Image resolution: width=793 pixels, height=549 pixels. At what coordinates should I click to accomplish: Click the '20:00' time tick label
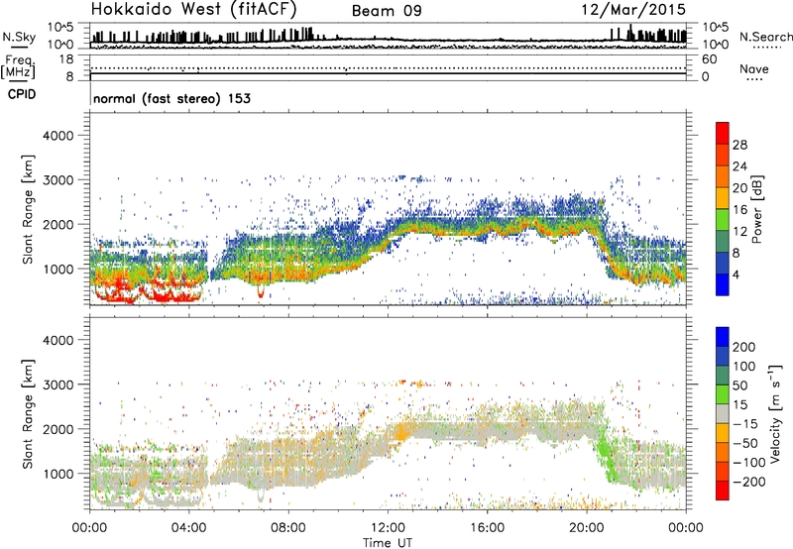[586, 528]
